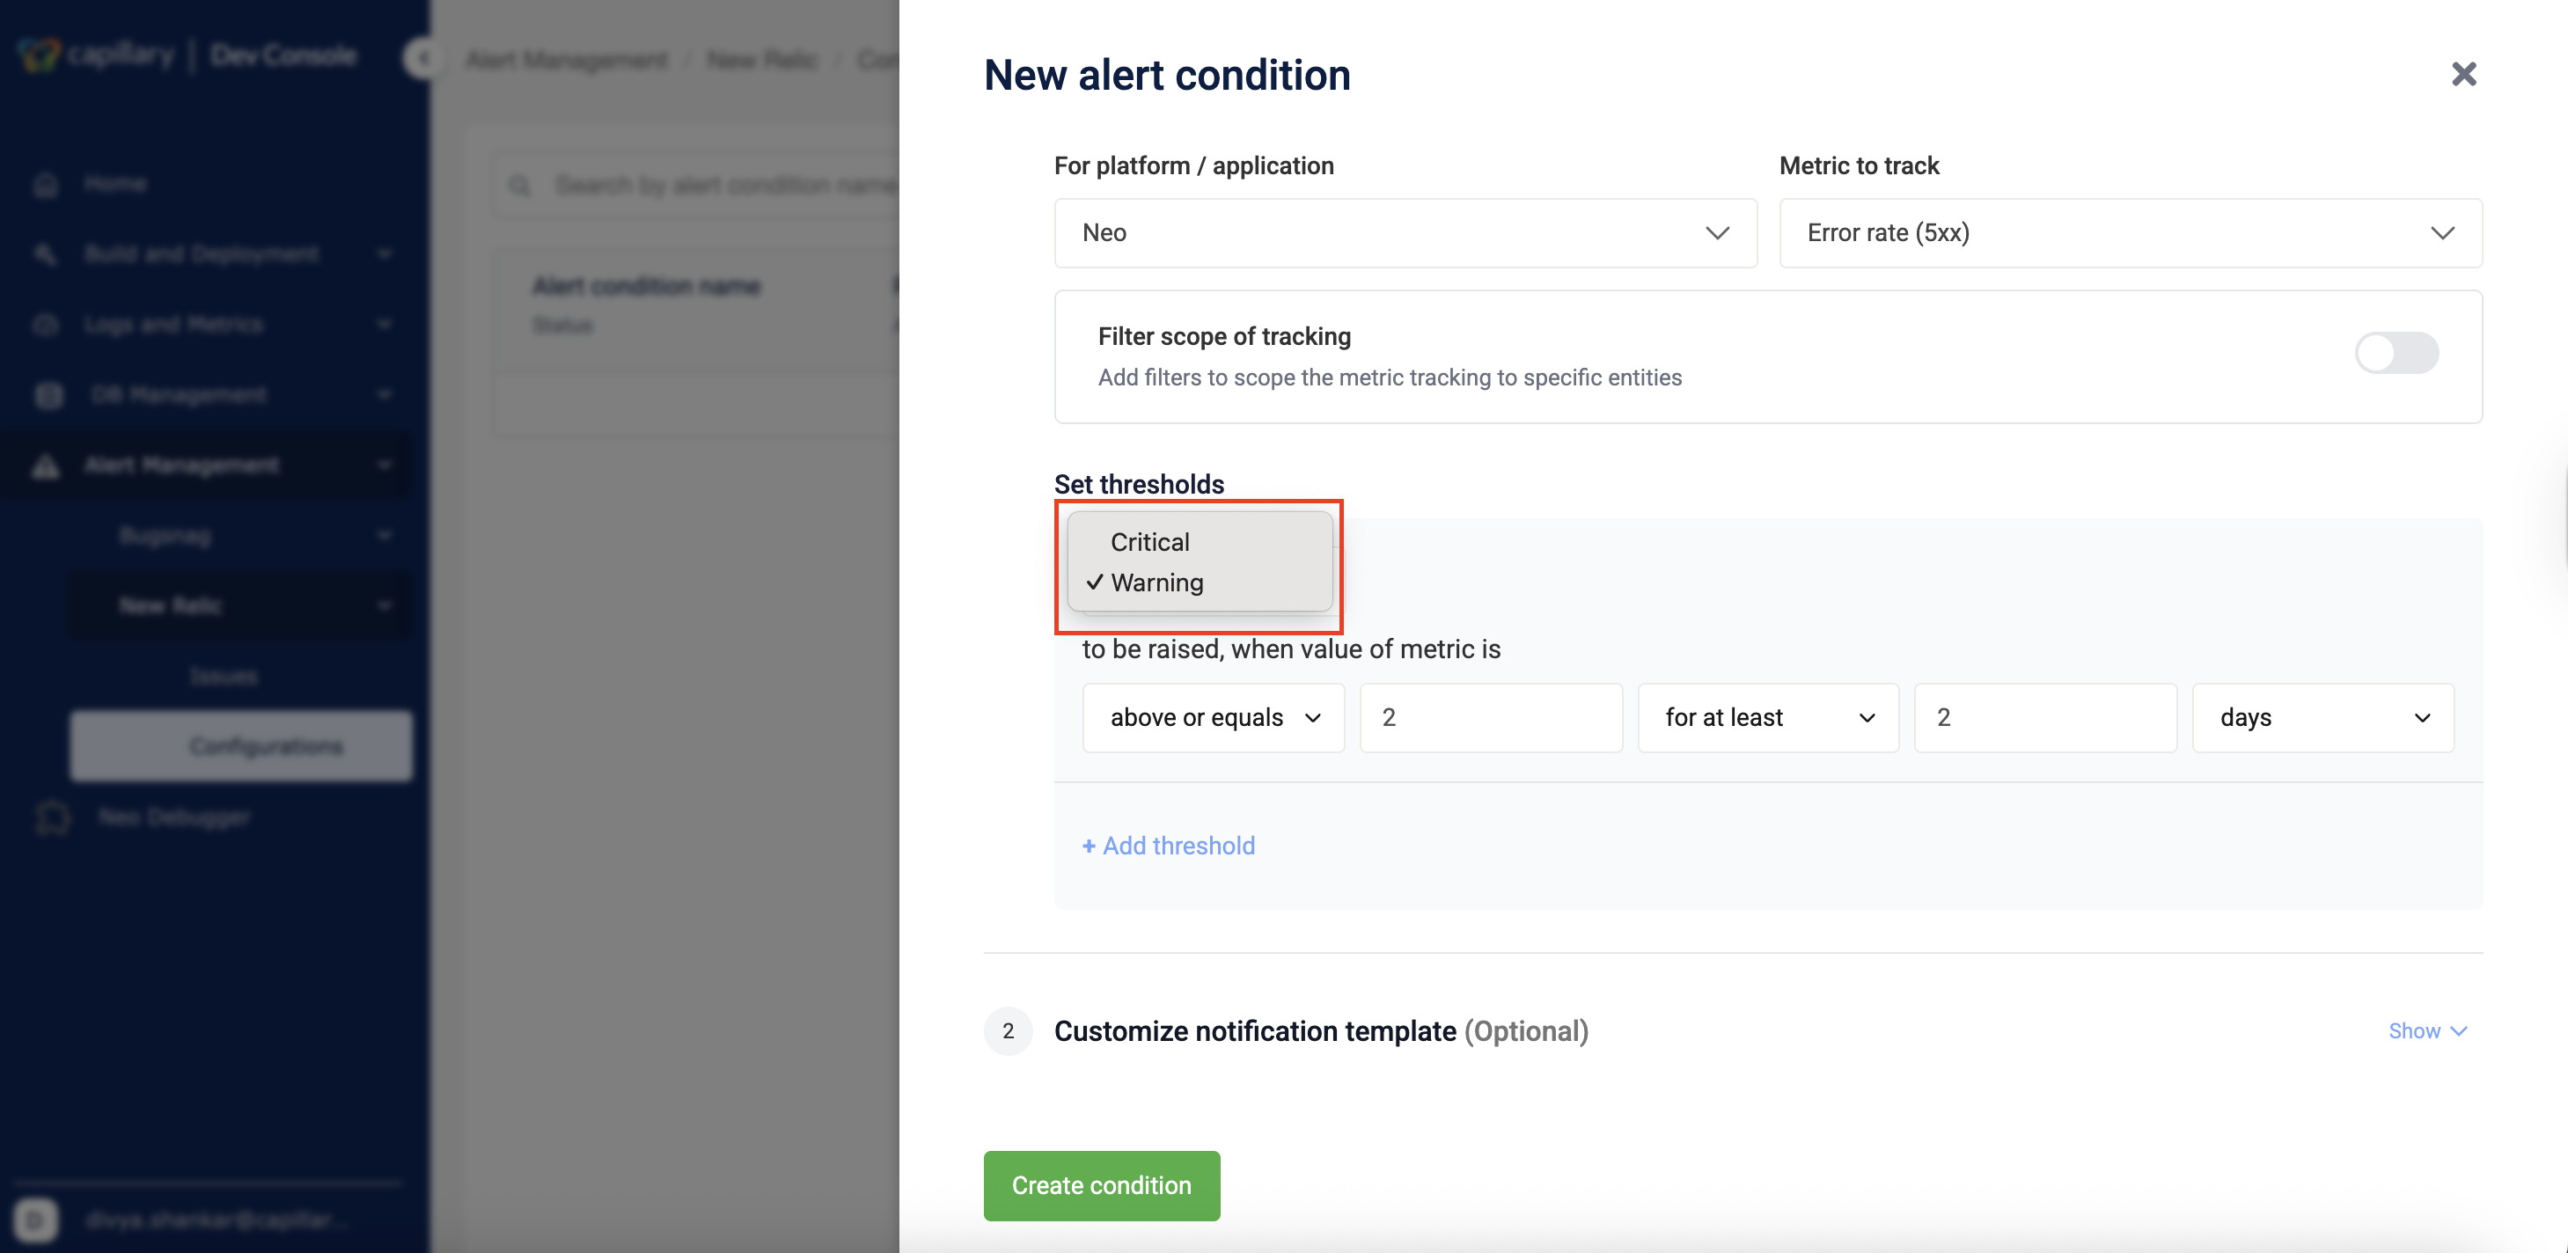Open the above or equals operator dropdown
The width and height of the screenshot is (2568, 1253).
click(x=1214, y=717)
